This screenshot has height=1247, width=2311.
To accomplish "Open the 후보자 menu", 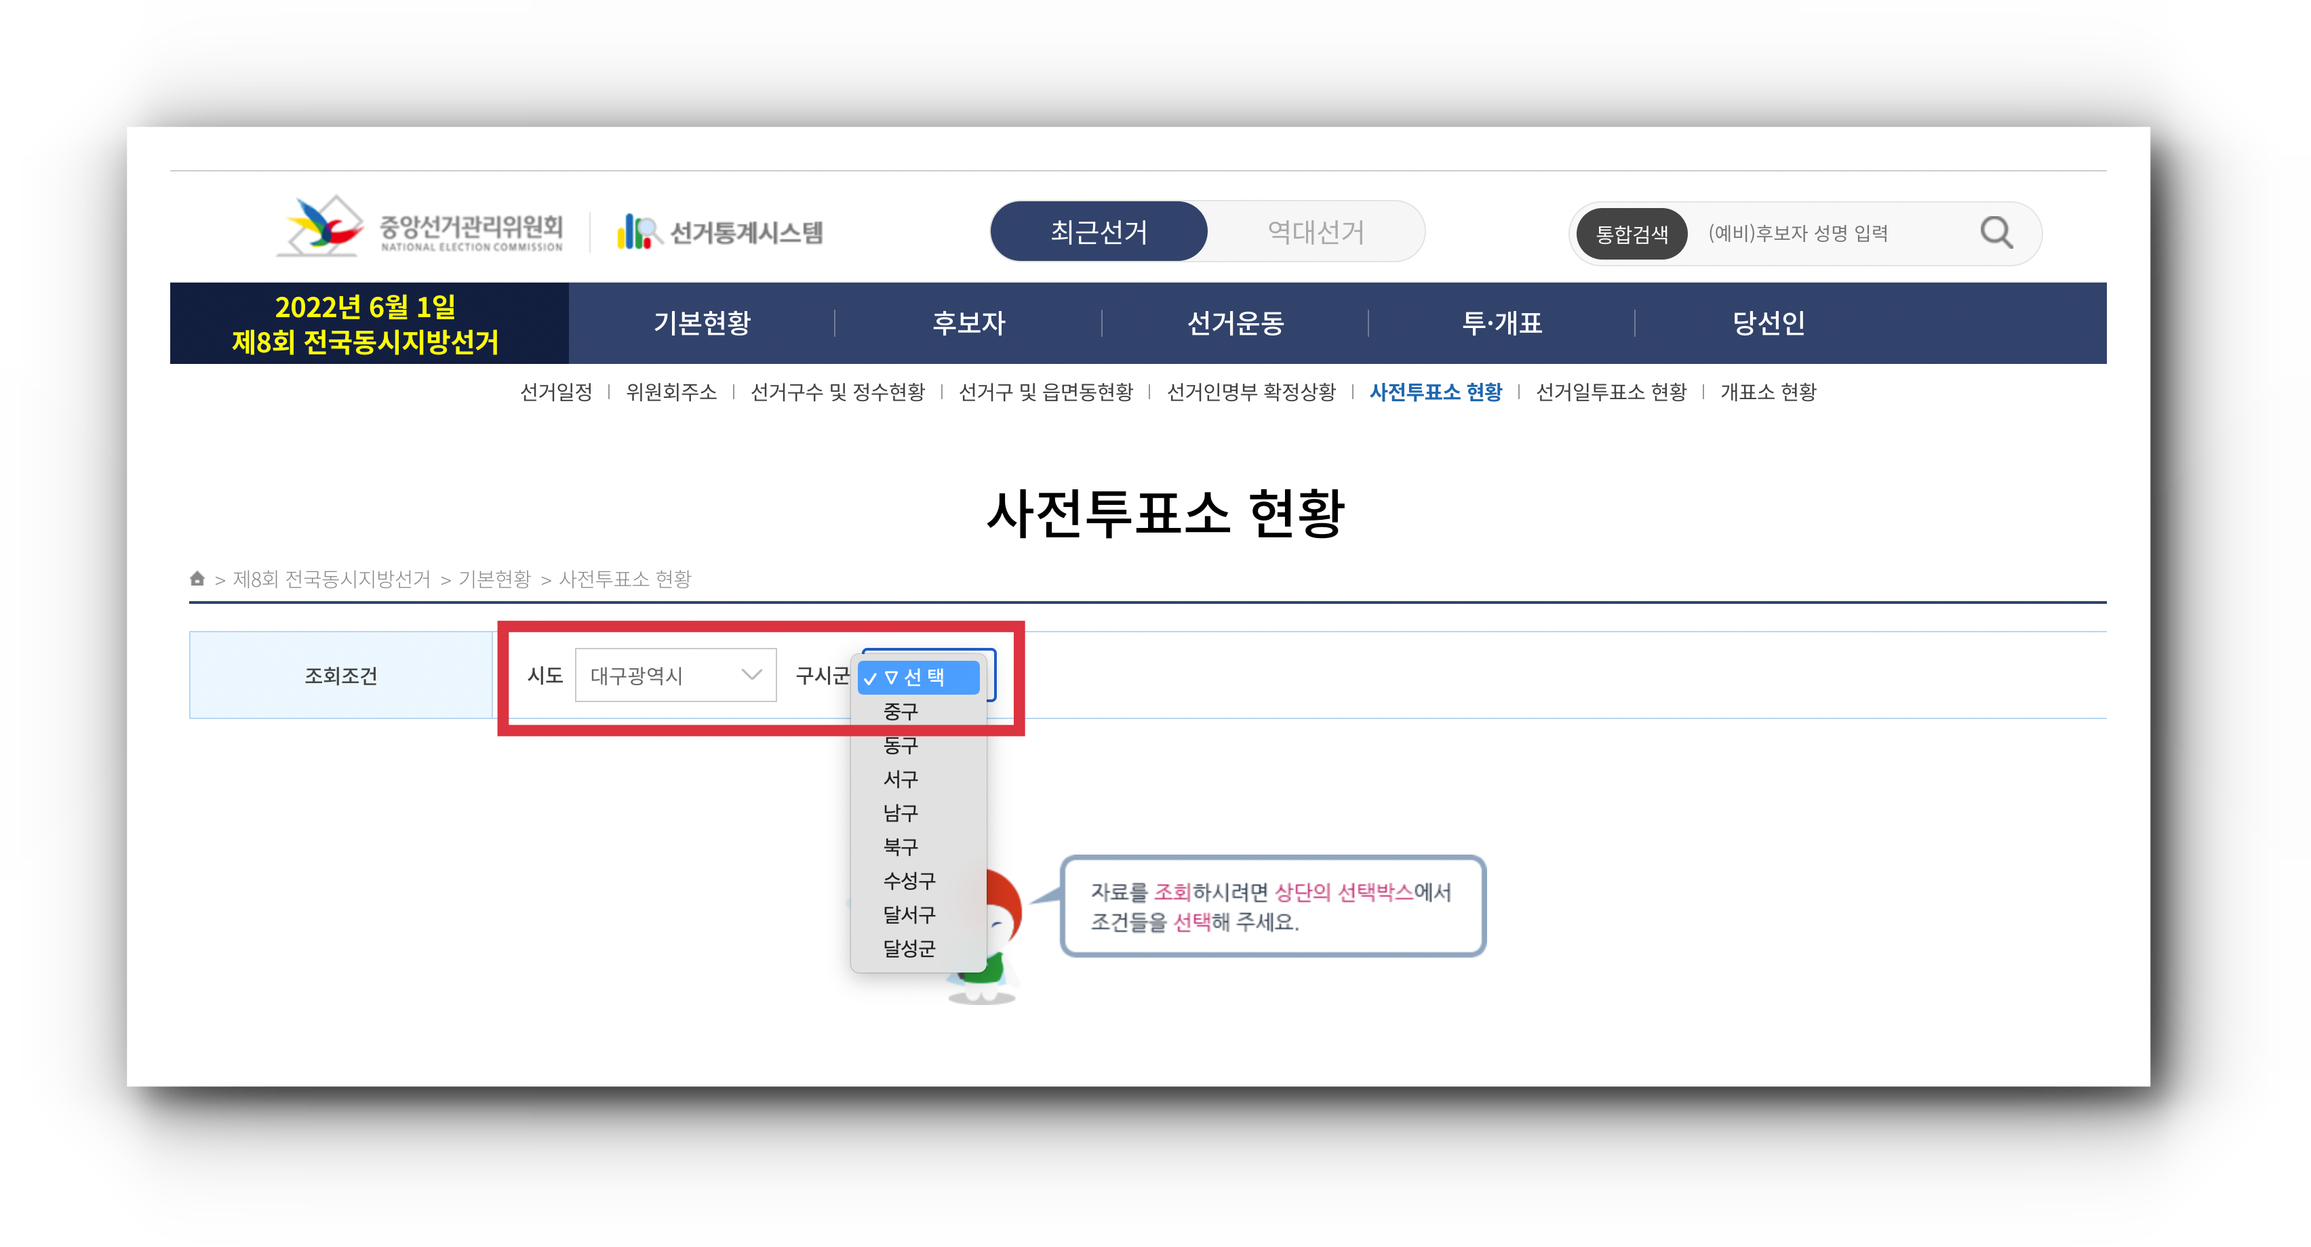I will click(968, 323).
